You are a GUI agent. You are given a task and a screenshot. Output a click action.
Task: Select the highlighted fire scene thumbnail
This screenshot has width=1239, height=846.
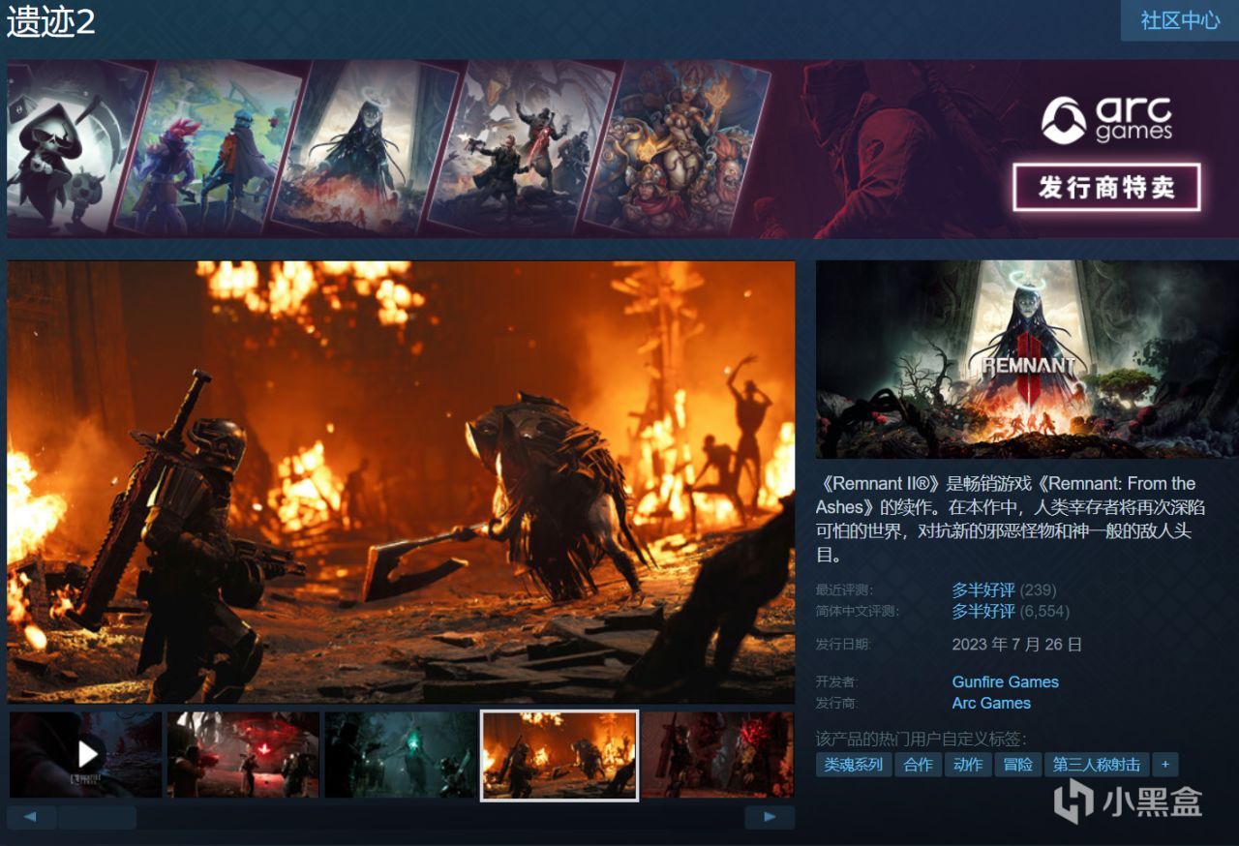pos(559,755)
